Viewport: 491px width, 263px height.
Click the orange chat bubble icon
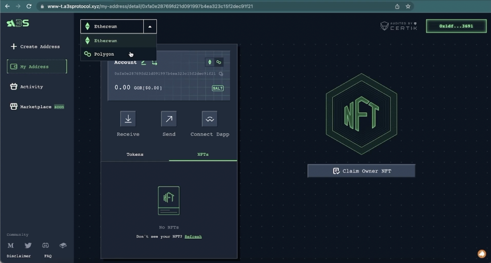pyautogui.click(x=482, y=254)
